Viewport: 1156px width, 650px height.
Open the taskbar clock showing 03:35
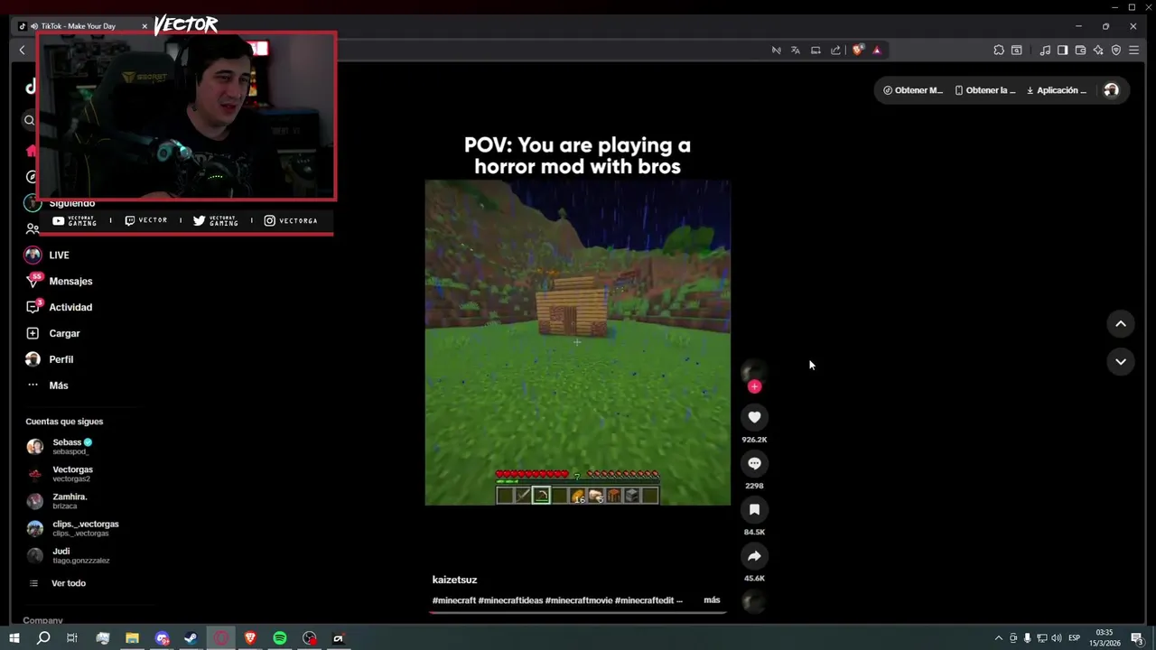[1104, 638]
